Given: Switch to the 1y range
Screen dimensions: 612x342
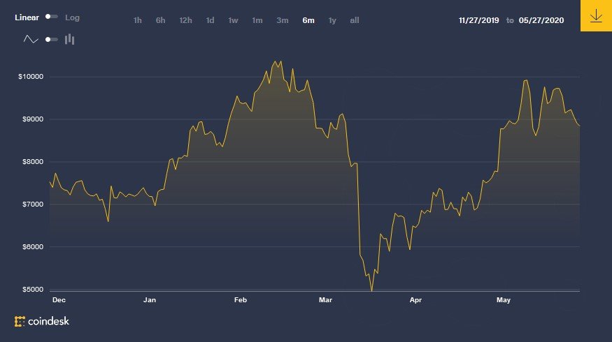Looking at the screenshot, I should tap(332, 20).
